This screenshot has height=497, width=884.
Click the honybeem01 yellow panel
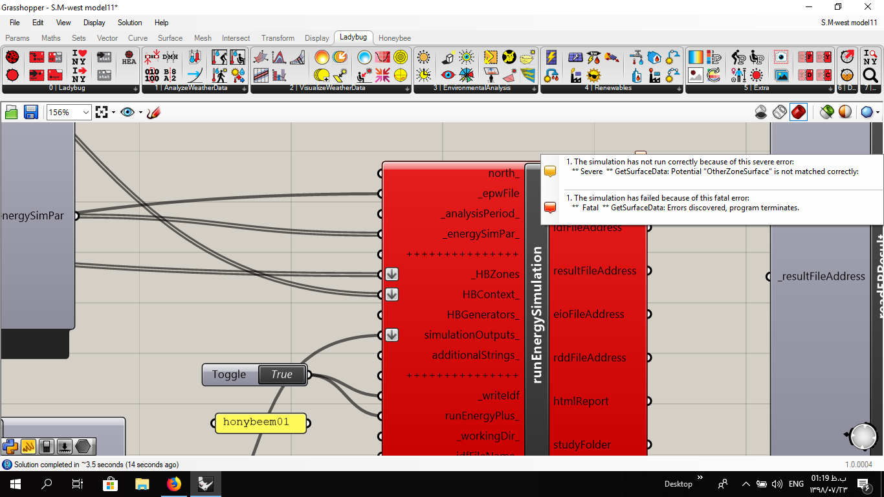261,423
